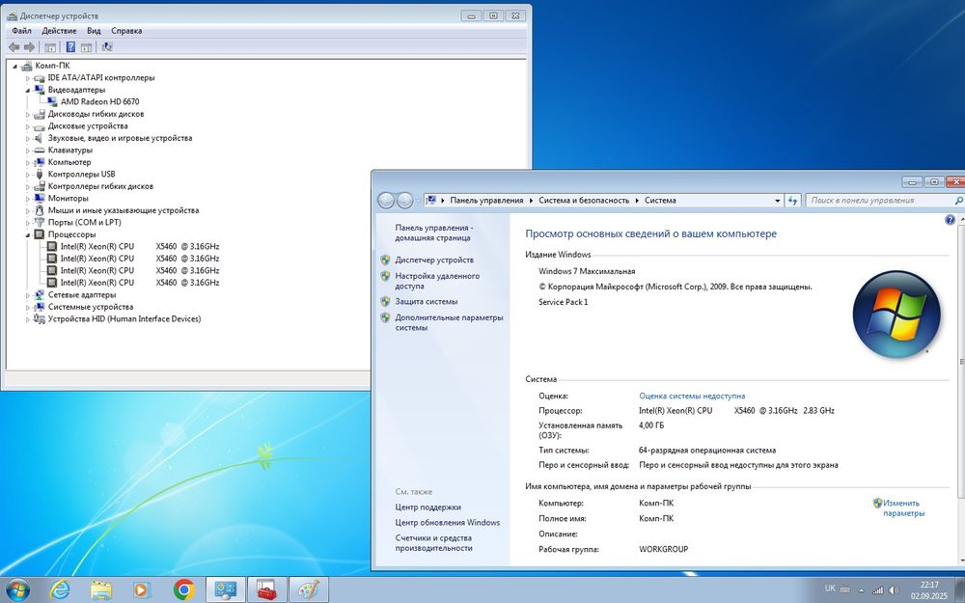Image resolution: width=965 pixels, height=603 pixels.
Task: Select Устройства HID category
Action: pyautogui.click(x=124, y=318)
